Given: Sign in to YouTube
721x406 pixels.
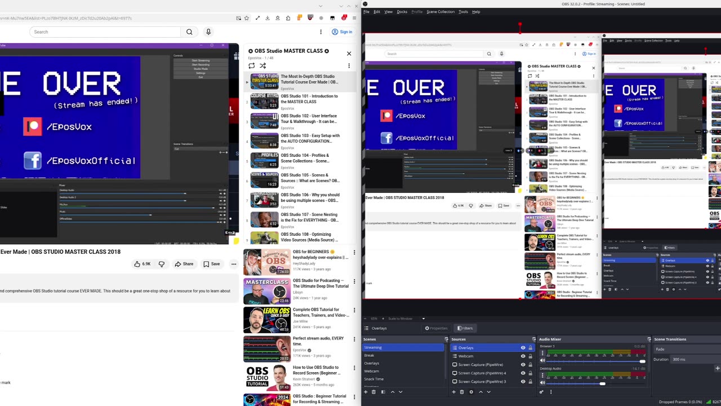Looking at the screenshot, I should coord(342,32).
